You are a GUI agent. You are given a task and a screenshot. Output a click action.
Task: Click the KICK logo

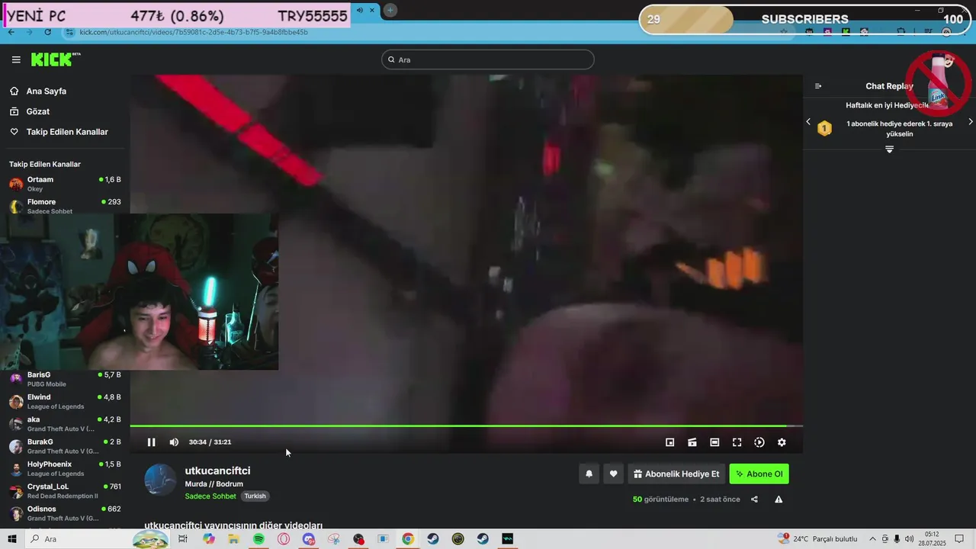point(55,59)
